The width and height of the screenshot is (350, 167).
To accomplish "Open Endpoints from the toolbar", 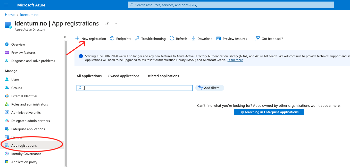I will (121, 39).
